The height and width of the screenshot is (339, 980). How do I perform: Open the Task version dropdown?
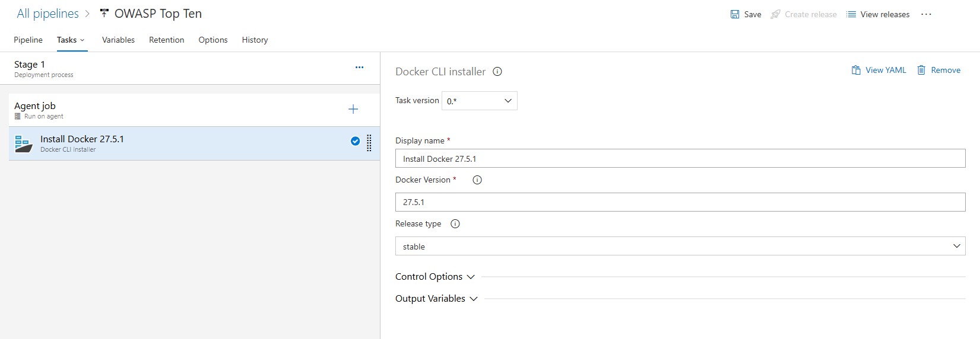(480, 101)
